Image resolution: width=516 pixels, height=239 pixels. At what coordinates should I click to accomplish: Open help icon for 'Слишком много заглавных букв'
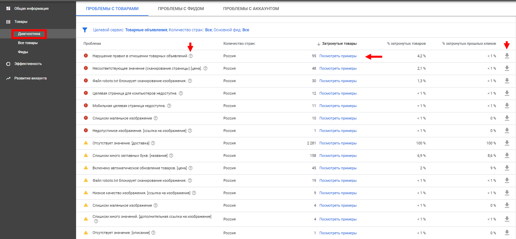tap(171, 156)
